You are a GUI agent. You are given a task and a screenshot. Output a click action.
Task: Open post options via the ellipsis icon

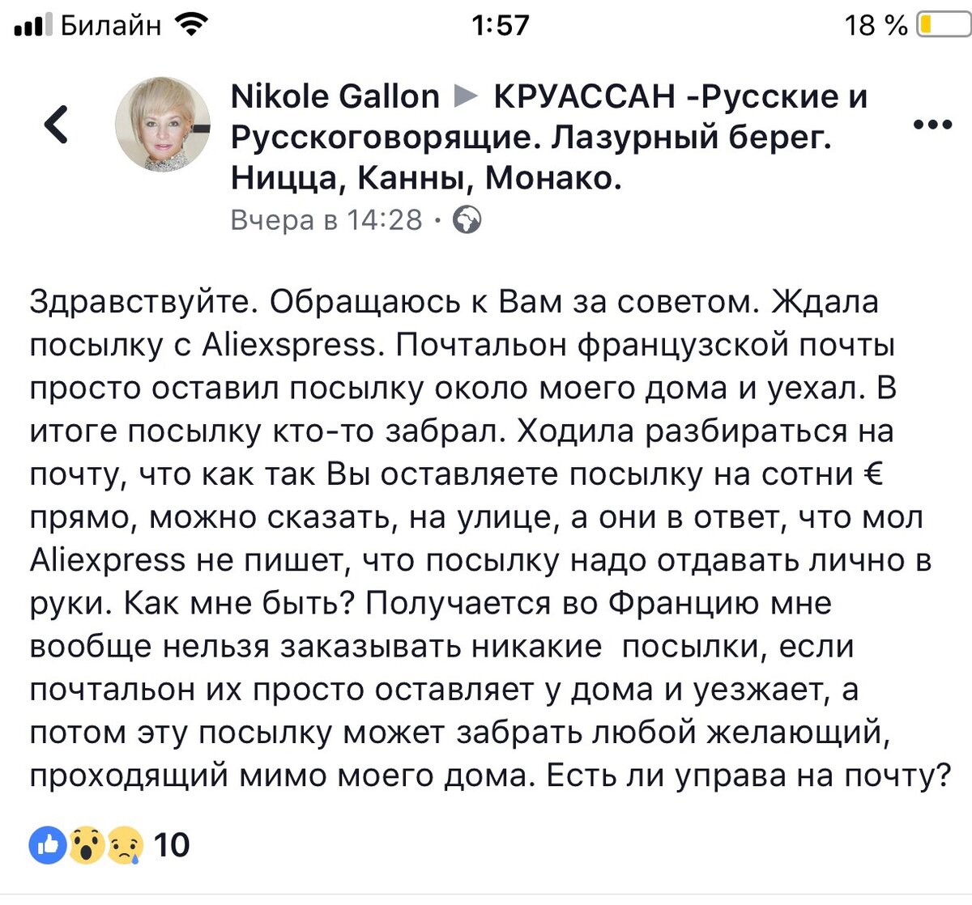tap(933, 123)
